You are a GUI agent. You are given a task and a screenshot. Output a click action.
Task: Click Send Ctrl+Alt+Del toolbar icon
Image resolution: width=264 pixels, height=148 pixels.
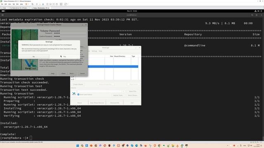click(32, 4)
